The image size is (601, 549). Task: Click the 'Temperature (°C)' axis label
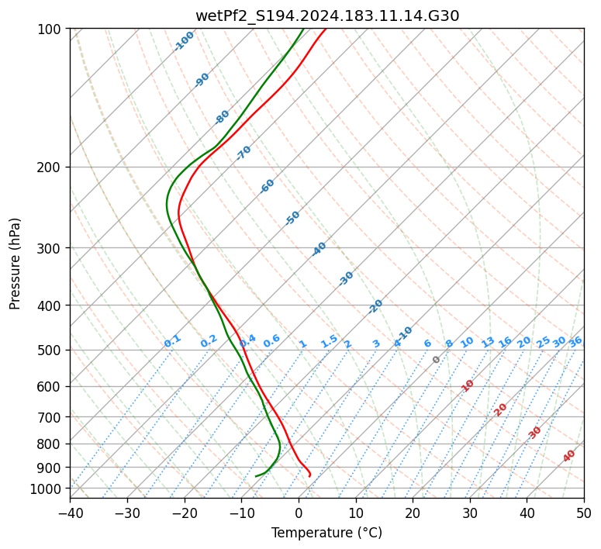click(327, 533)
